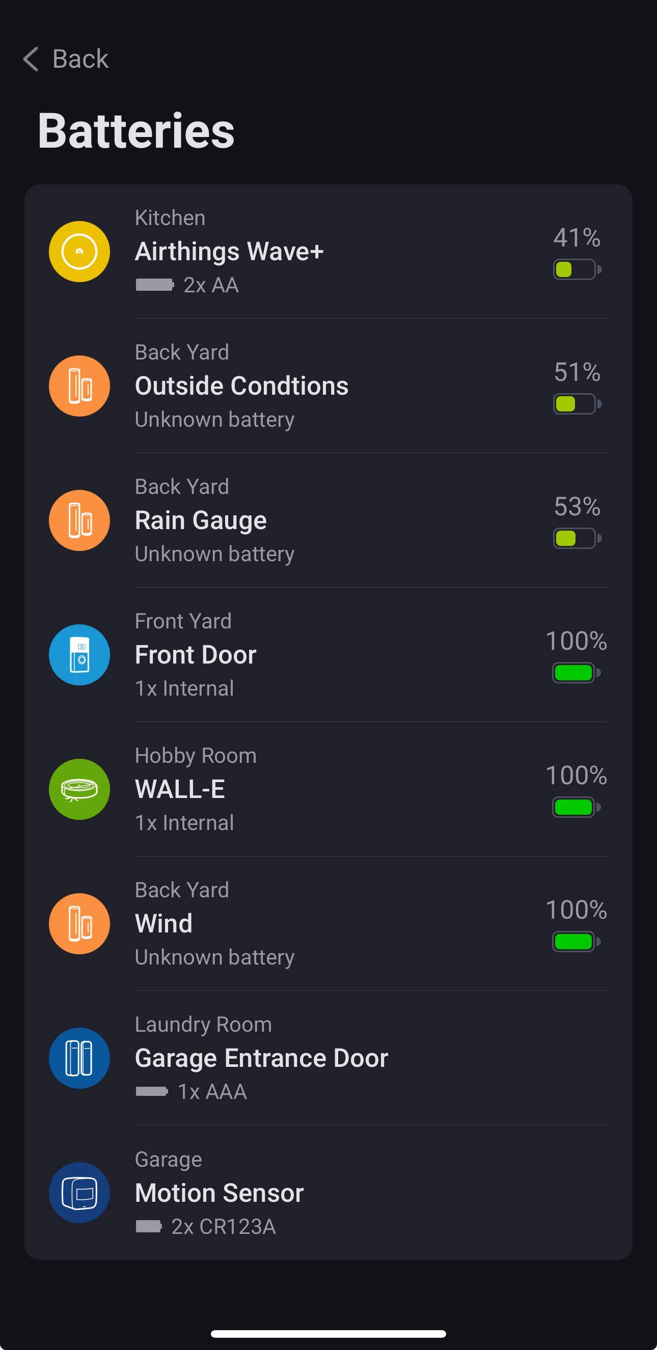Tap the orange Outside Condtions sensor icon
This screenshot has height=1350, width=657.
(79, 386)
